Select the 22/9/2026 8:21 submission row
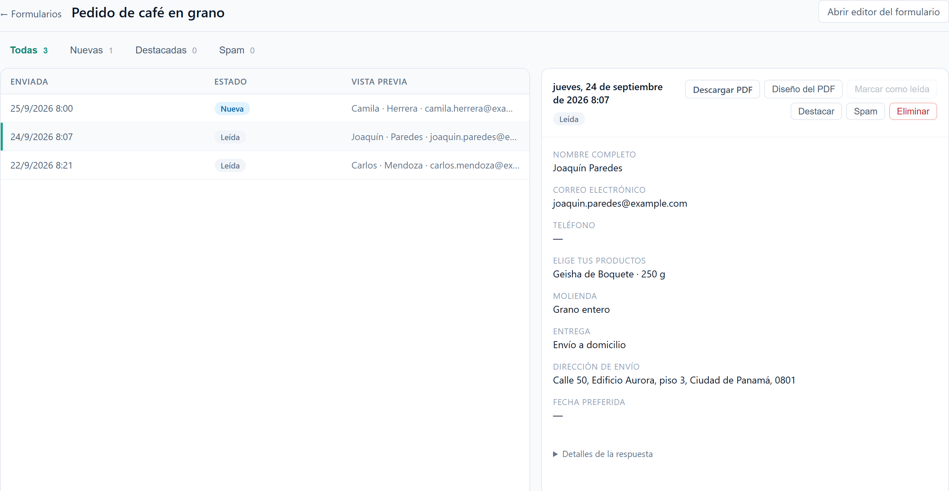The height and width of the screenshot is (491, 949). pyautogui.click(x=265, y=165)
